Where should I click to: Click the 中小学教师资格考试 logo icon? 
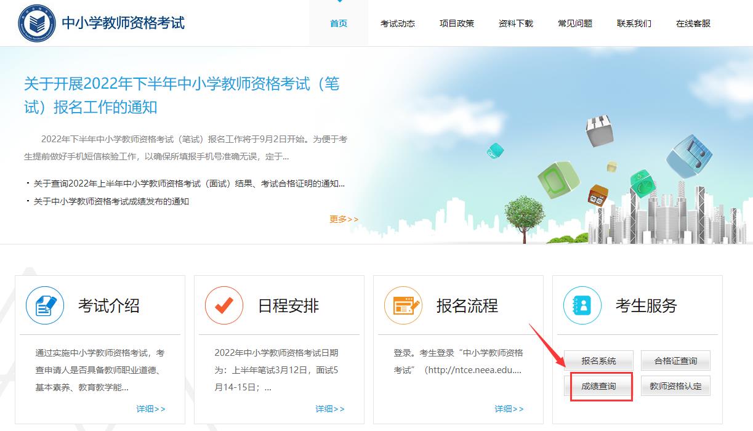(x=38, y=22)
